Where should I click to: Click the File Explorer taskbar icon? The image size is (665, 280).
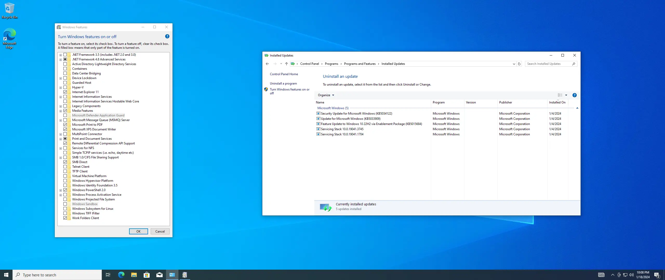pos(134,275)
